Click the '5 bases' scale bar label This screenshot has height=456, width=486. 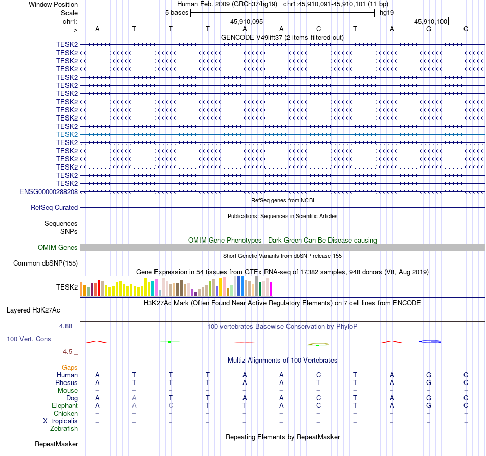pyautogui.click(x=176, y=13)
